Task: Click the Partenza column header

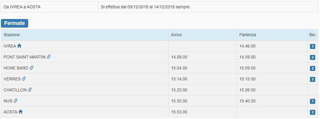Action: coord(248,35)
